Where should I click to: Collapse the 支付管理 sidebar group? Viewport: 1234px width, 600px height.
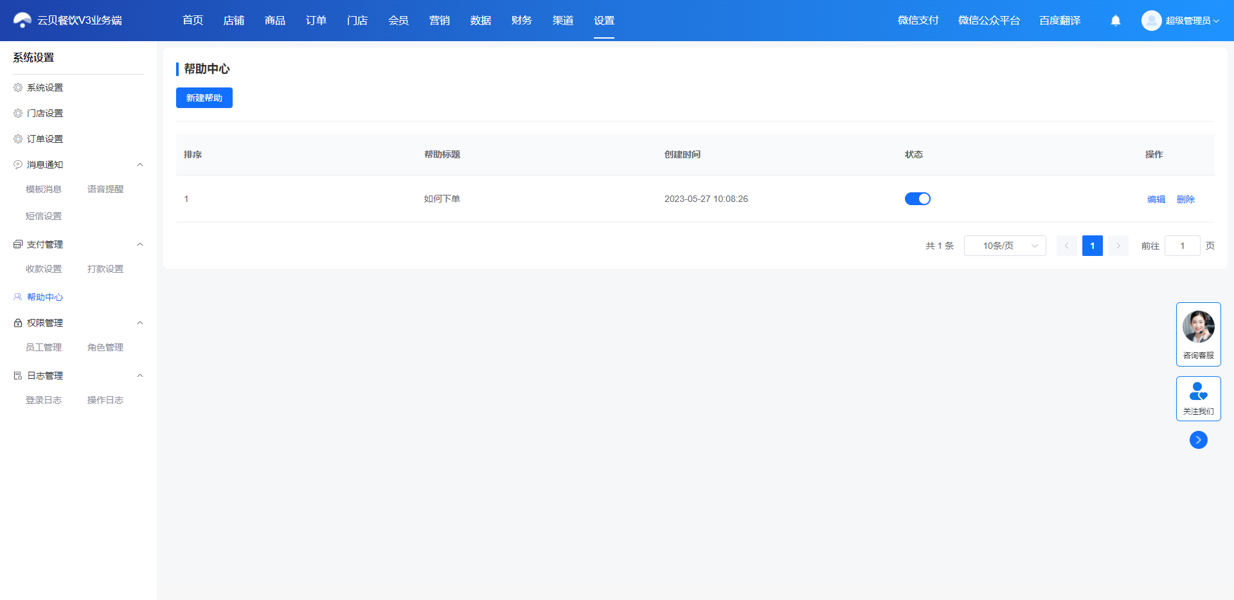click(x=140, y=244)
